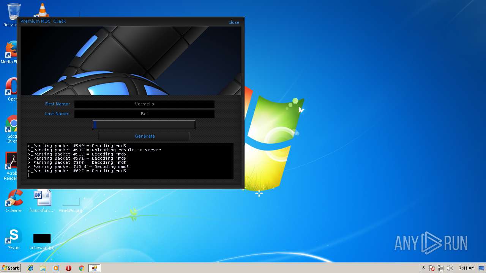
Task: Launch Internet Explorer from the taskbar
Action: tap(30, 268)
